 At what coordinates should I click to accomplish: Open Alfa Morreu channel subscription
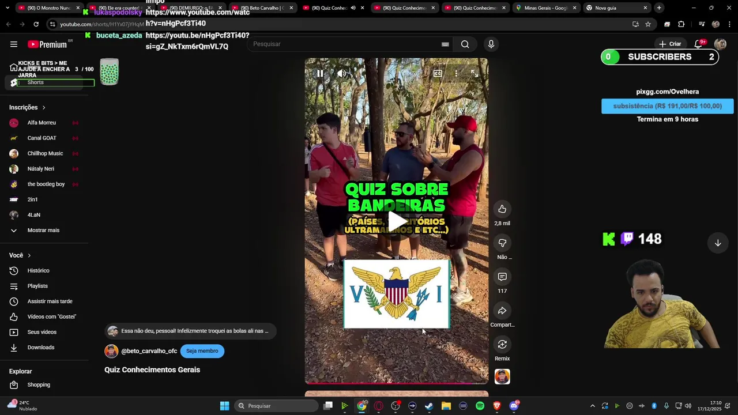coord(44,123)
